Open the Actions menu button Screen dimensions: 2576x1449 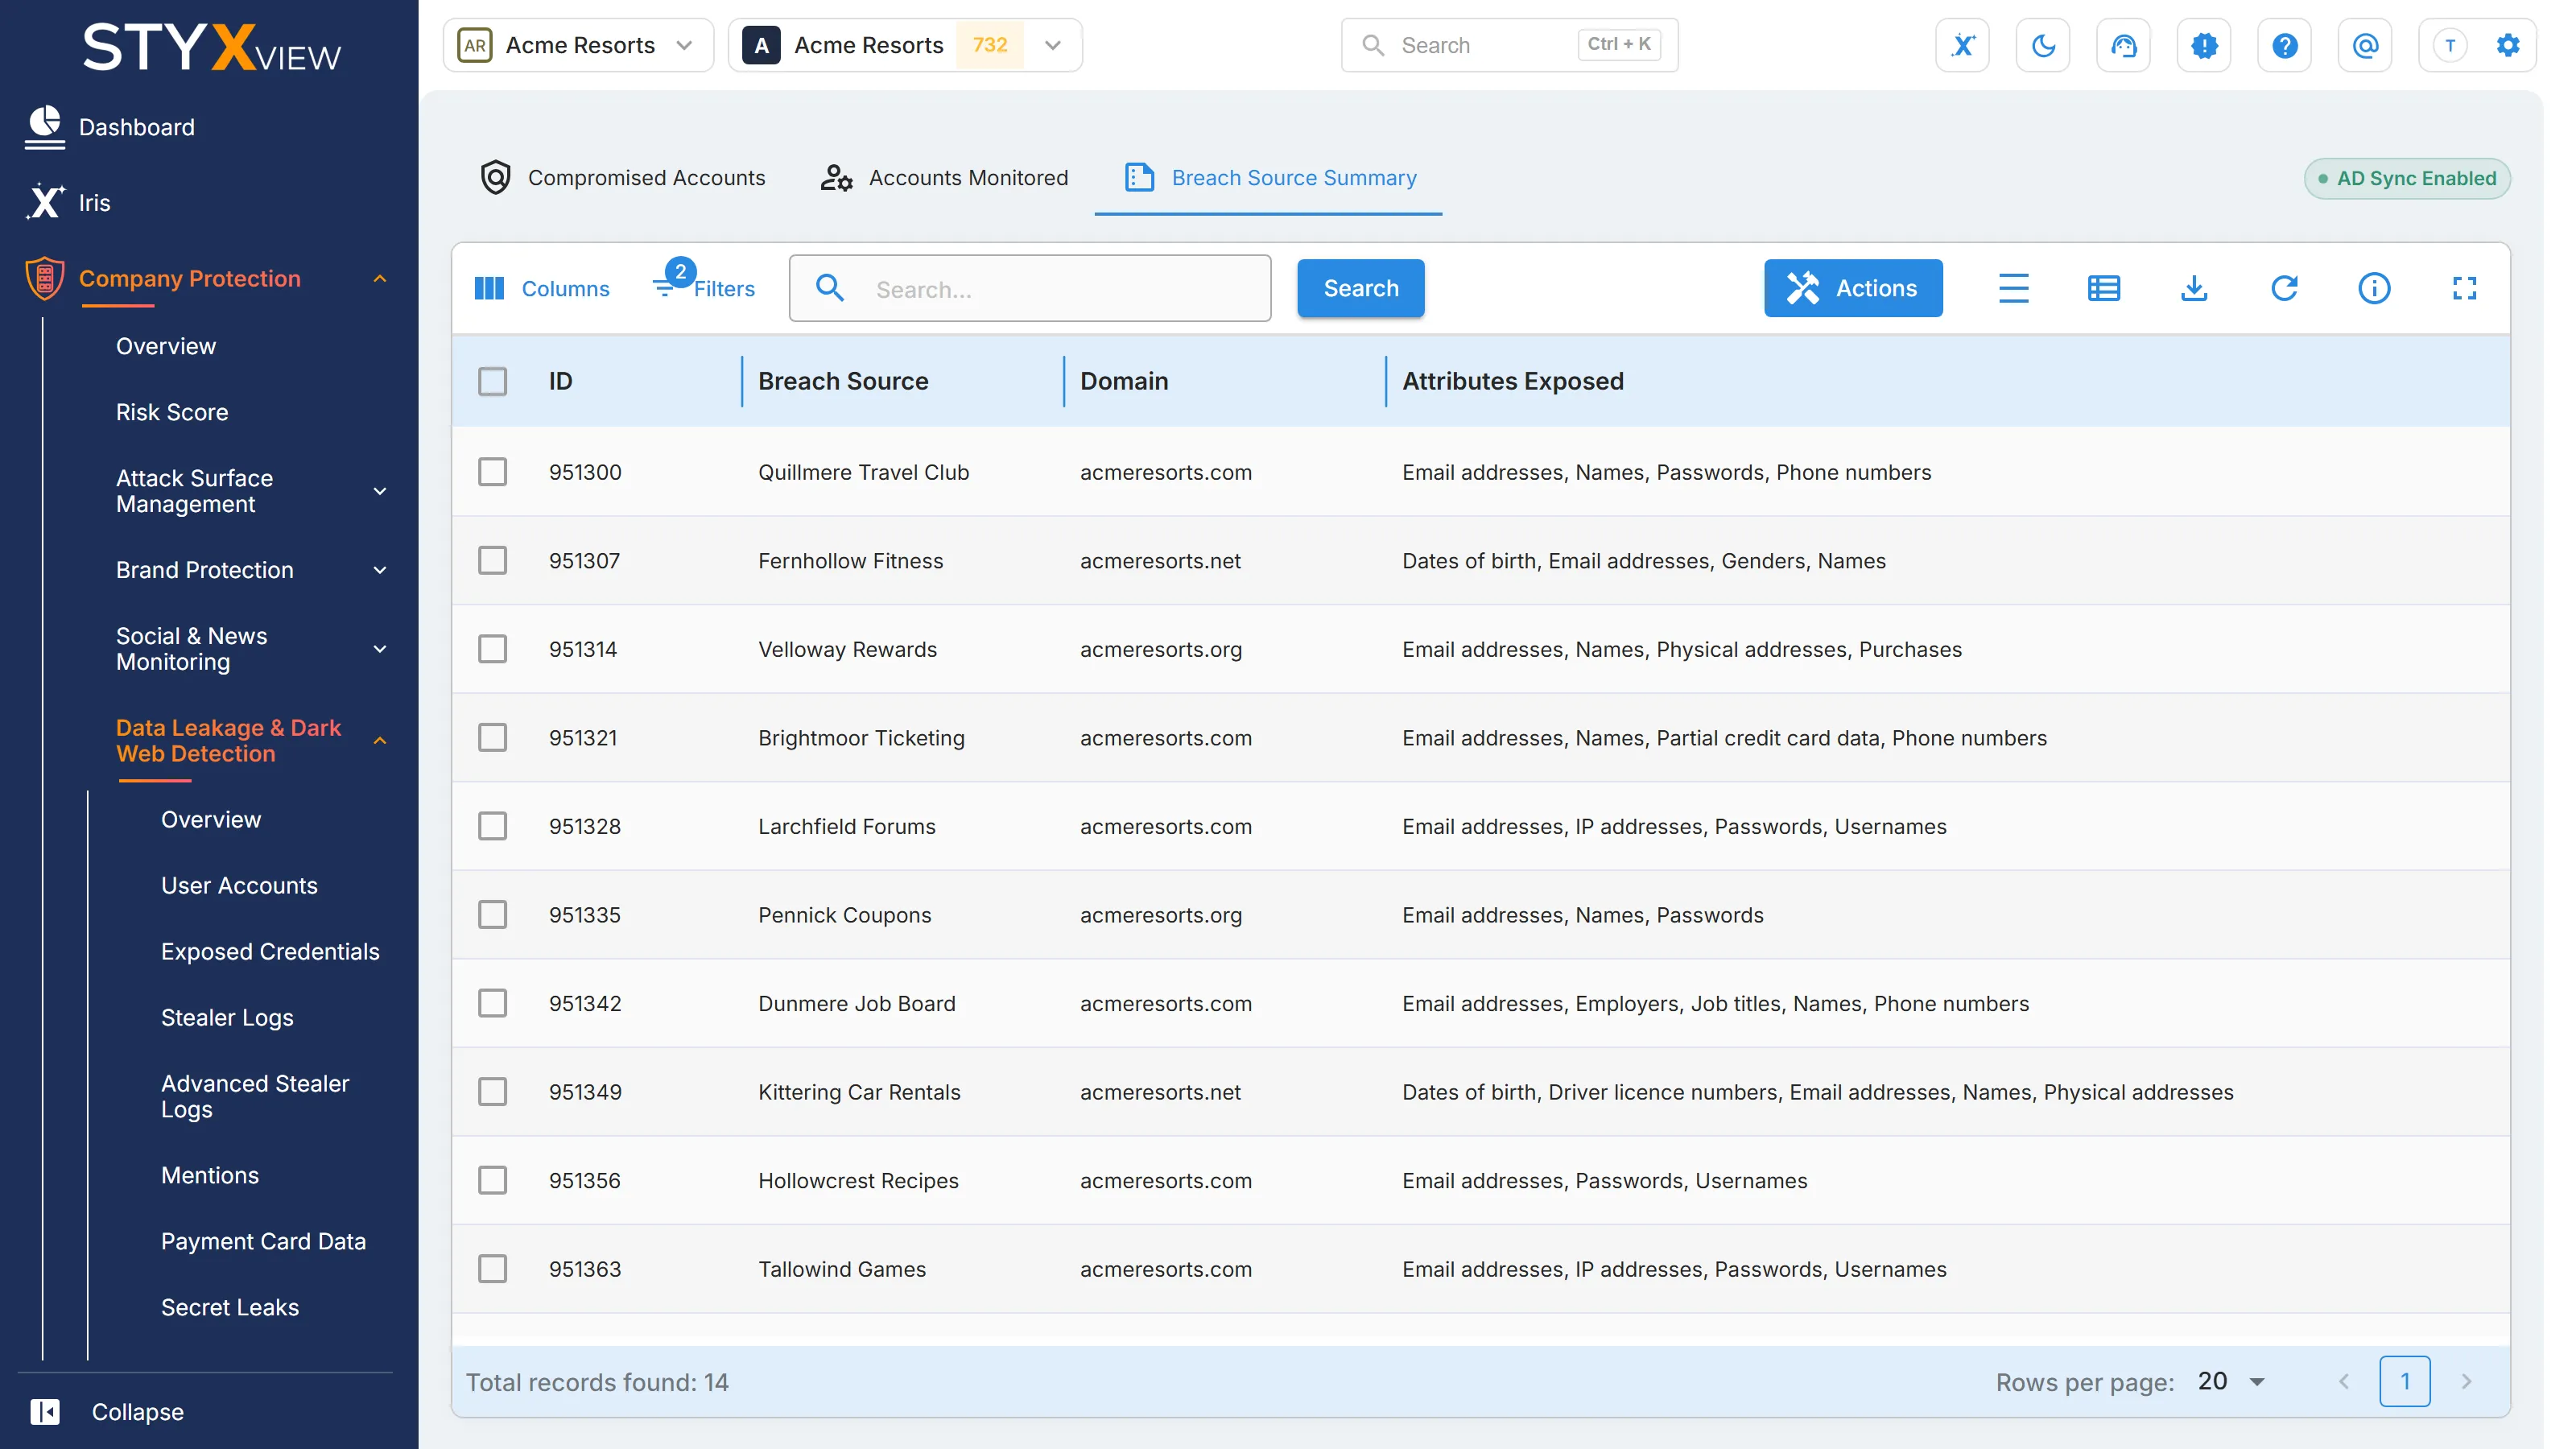(1852, 288)
